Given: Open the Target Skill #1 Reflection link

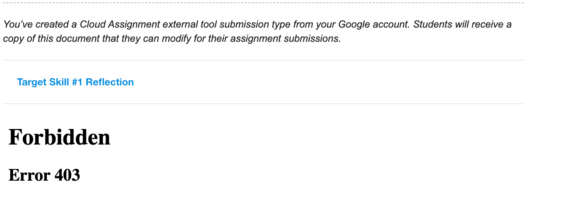Looking at the screenshot, I should coord(75,82).
